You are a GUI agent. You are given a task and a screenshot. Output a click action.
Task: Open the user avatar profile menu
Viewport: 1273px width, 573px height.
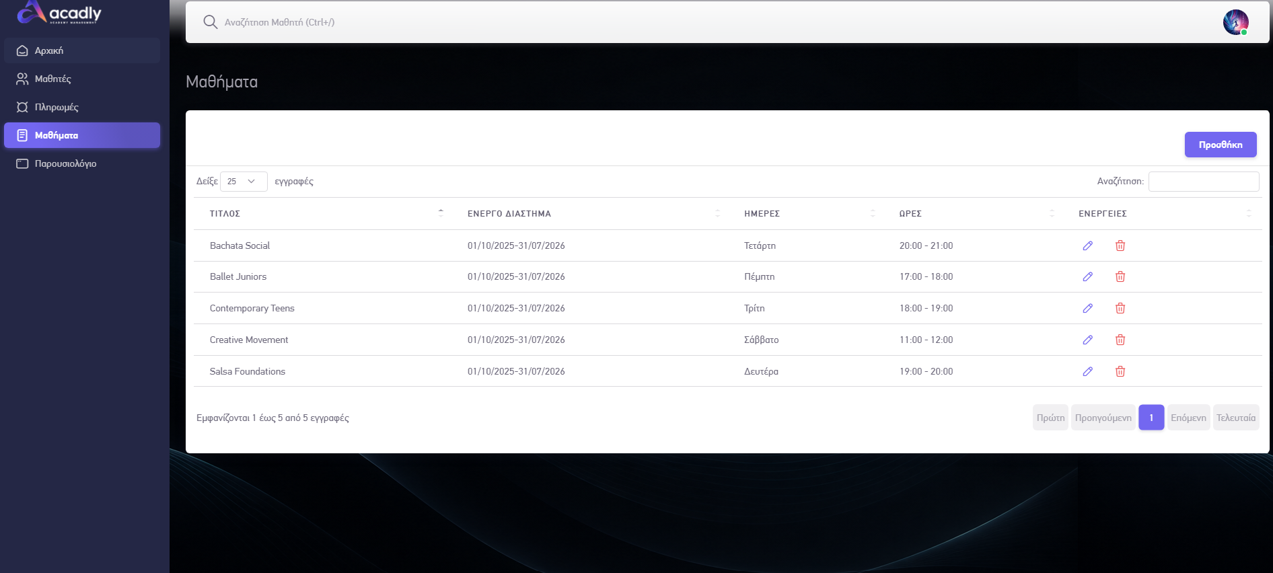pos(1235,22)
